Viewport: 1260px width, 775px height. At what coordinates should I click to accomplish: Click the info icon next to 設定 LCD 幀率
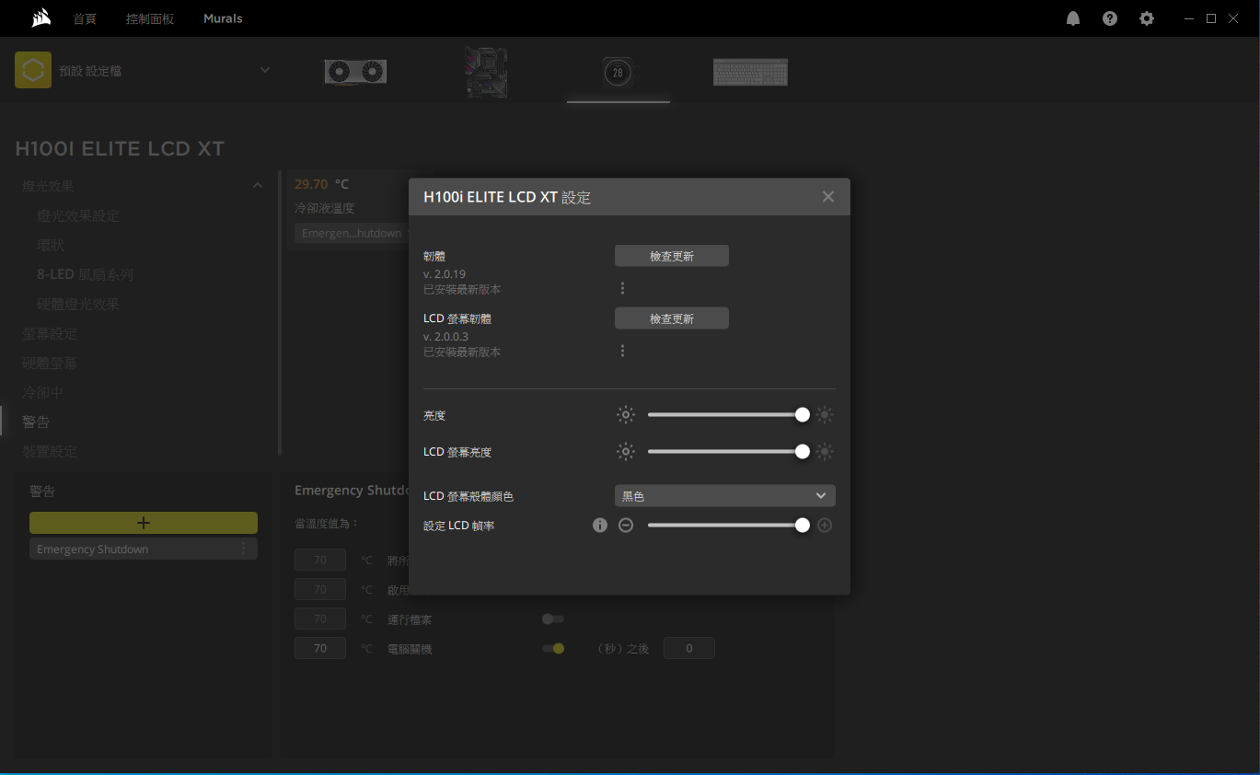600,526
